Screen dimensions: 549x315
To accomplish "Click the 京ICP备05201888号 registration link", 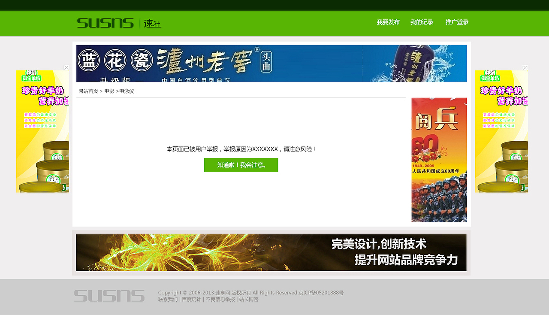I will point(322,292).
